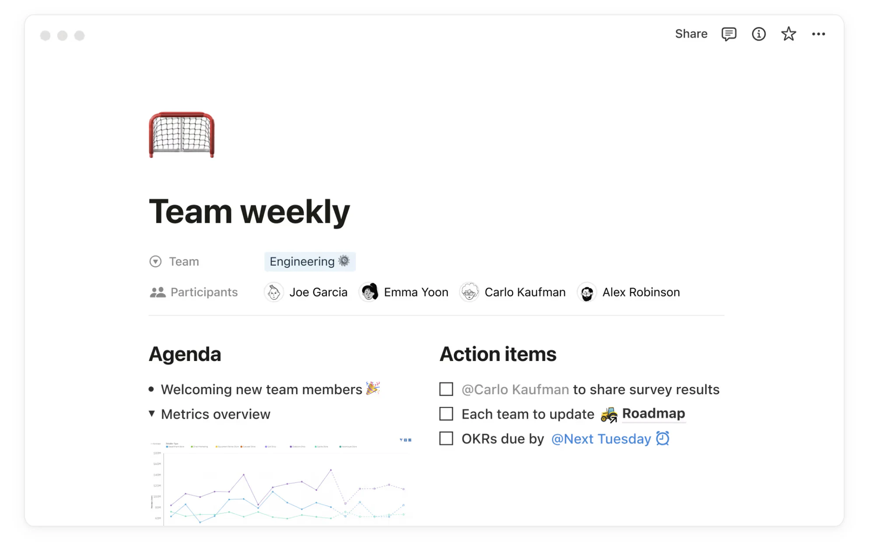
Task: Click the middle gray window control dot
Action: [63, 35]
